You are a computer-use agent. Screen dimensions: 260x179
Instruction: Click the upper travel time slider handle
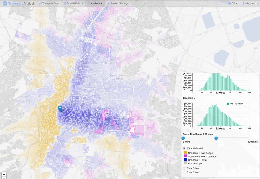[x=216, y=138]
